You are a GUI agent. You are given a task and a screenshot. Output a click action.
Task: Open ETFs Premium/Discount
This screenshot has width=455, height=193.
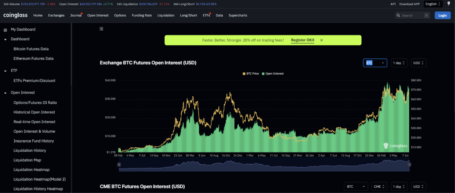[x=34, y=81]
